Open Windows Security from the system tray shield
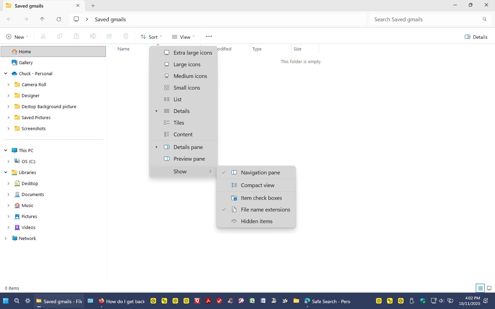This screenshot has width=495, height=309. click(x=423, y=301)
